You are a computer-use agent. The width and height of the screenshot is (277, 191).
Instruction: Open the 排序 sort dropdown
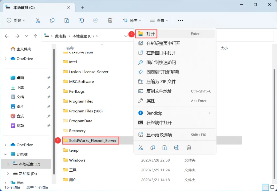[x=132, y=20]
